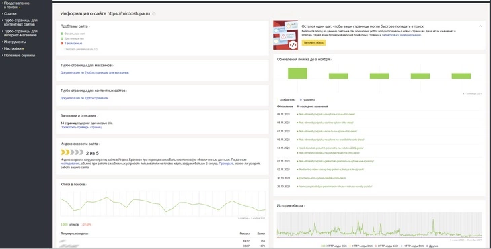Screen dimensions: 491x249
Task: Open Проблемы сайта section heading
Action: click(75, 26)
